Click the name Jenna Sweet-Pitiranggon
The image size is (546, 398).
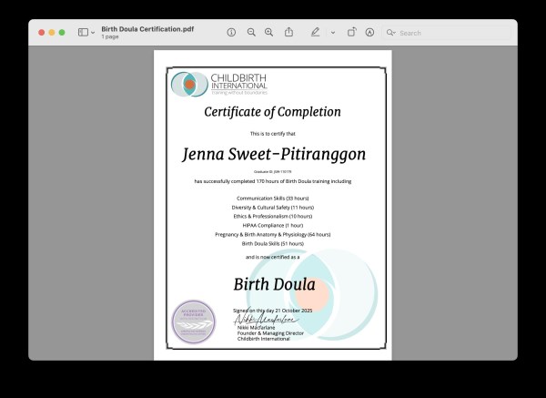[273, 154]
